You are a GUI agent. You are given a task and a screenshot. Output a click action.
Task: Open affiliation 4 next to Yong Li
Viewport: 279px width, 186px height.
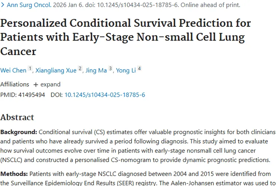pos(139,69)
